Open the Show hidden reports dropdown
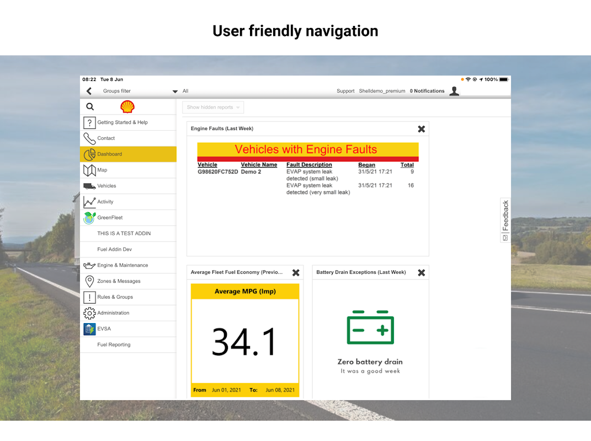591x441 pixels. pos(213,107)
